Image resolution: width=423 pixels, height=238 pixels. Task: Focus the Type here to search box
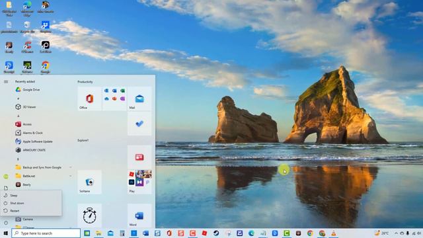46,233
